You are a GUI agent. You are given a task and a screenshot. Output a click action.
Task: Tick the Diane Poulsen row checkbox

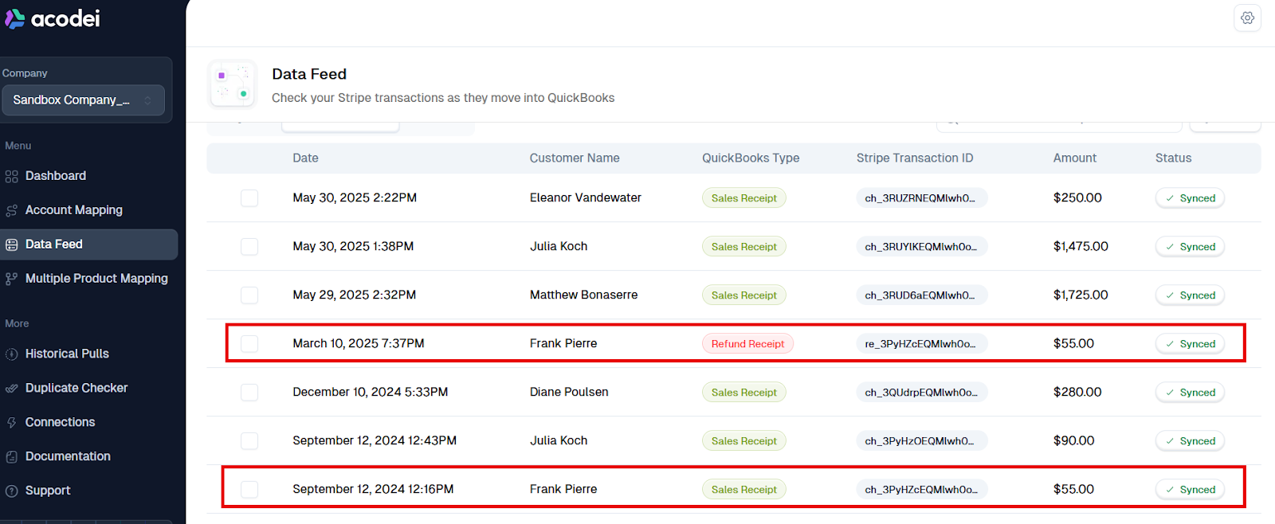(x=249, y=393)
